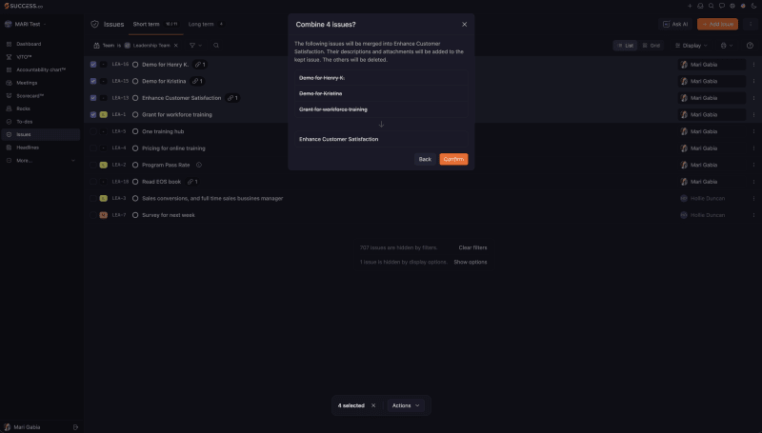Open the print/export dropdown

pyautogui.click(x=727, y=46)
